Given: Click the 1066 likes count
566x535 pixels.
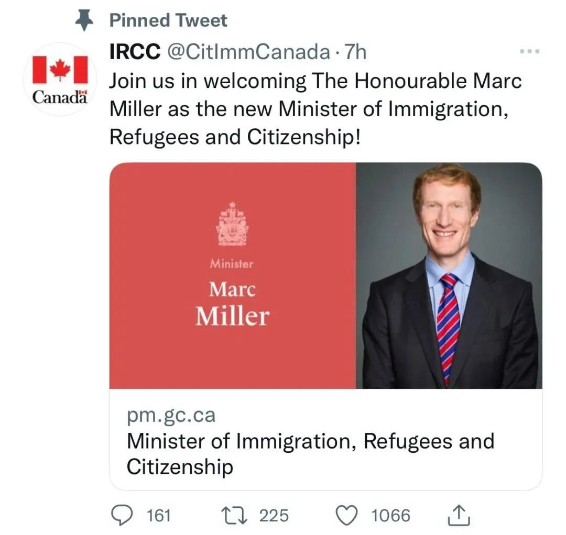Looking at the screenshot, I should [391, 516].
